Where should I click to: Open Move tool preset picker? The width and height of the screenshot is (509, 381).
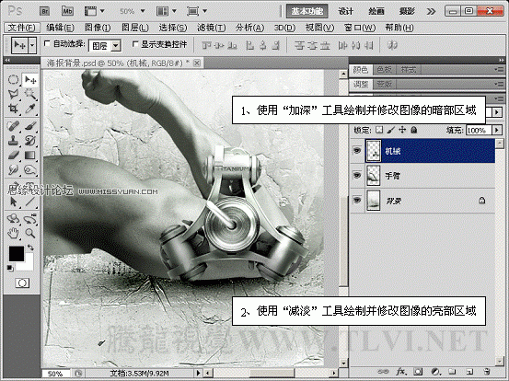coord(32,45)
